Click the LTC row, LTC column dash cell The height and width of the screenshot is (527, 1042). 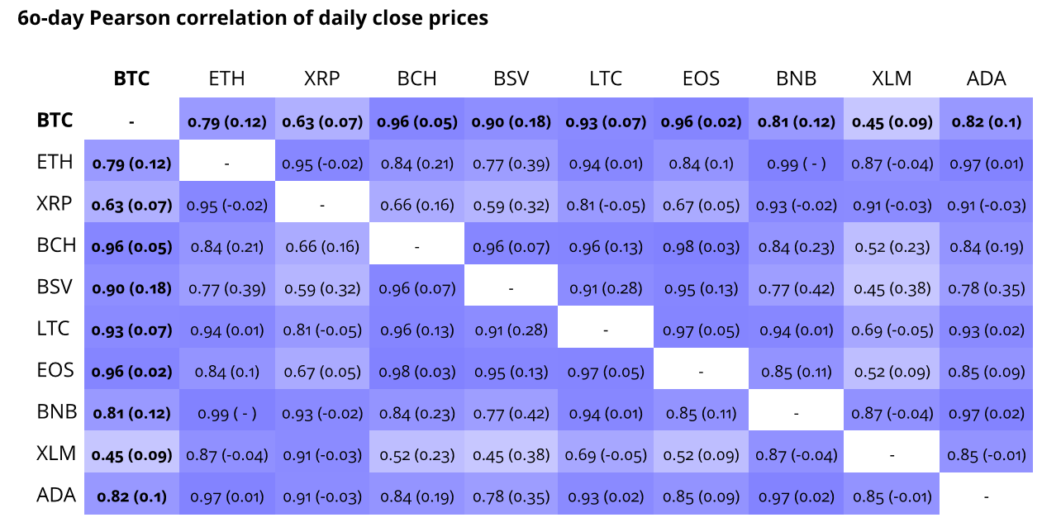coord(607,330)
